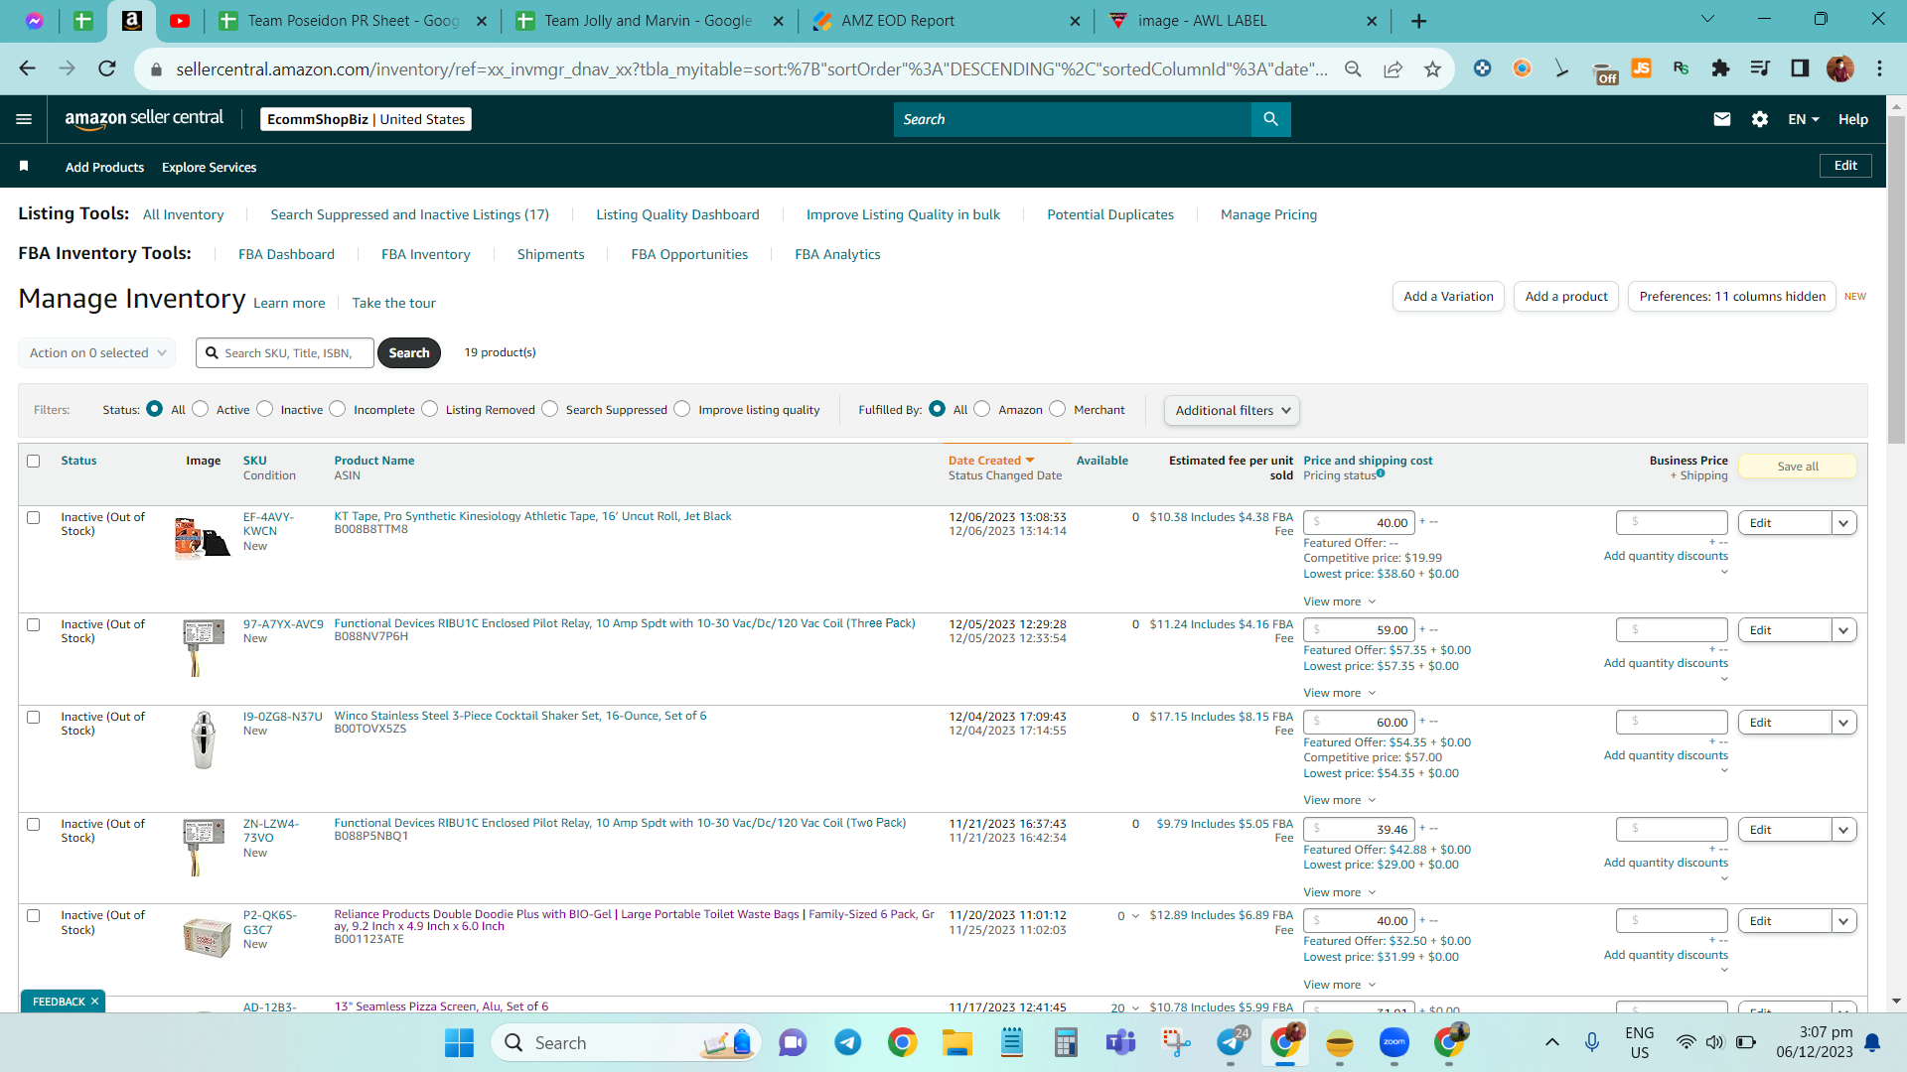The height and width of the screenshot is (1072, 1907).
Task: Select the Incomplete status radio button
Action: click(338, 409)
